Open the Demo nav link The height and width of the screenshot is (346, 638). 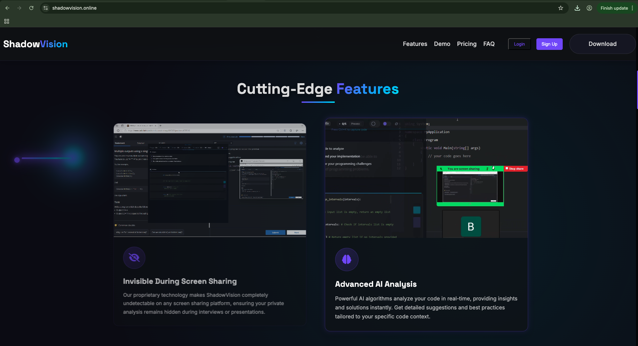(442, 44)
